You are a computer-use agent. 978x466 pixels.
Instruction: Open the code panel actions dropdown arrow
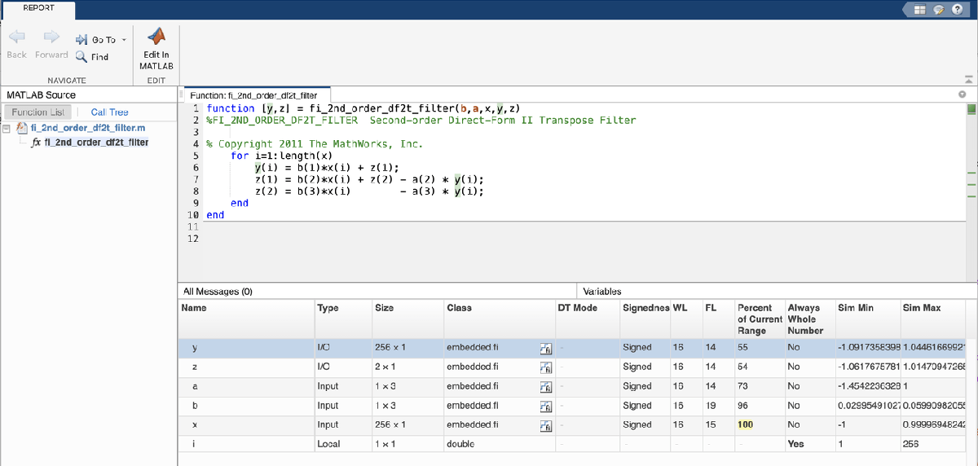pos(962,95)
